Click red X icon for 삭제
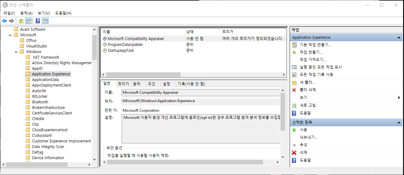 tap(294, 153)
